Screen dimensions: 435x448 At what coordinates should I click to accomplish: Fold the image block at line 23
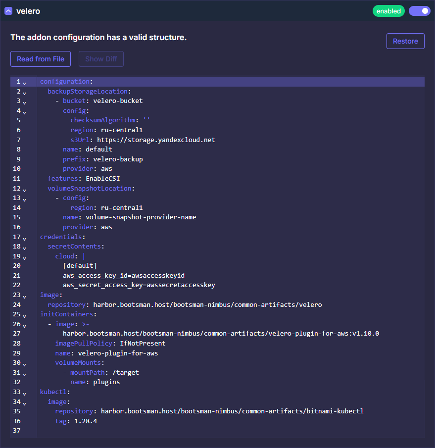click(25, 296)
